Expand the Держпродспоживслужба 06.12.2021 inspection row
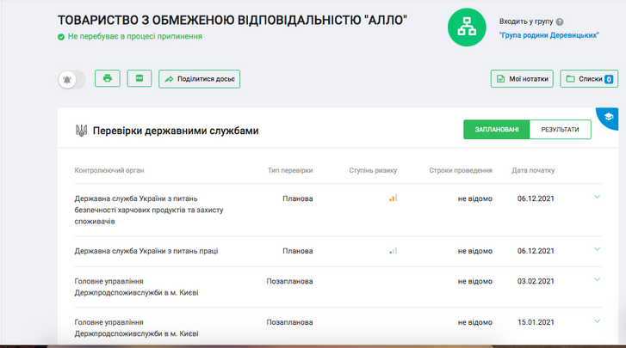The height and width of the screenshot is (348, 626). point(597,197)
